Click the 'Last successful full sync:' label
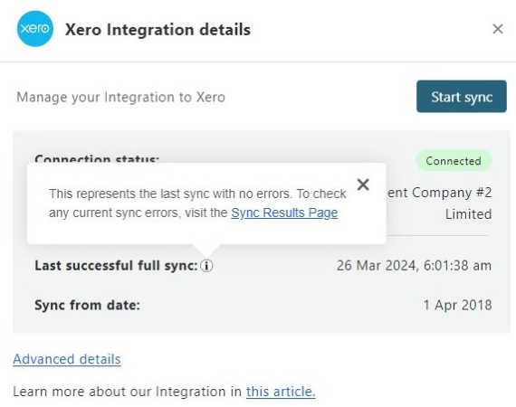Image resolution: width=516 pixels, height=407 pixels. click(x=116, y=266)
